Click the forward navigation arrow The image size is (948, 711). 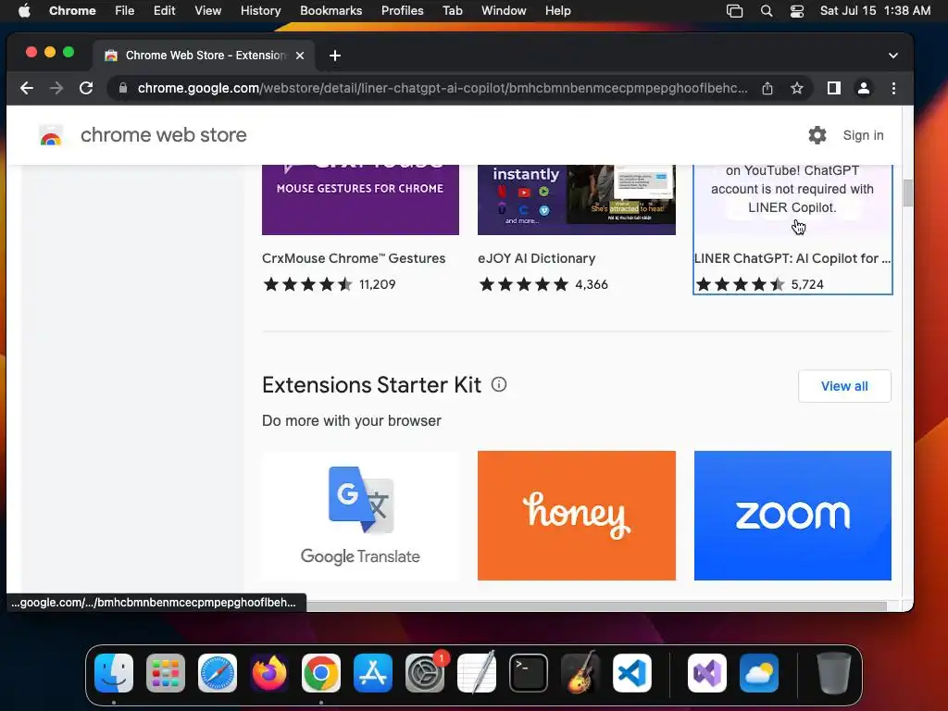tap(56, 88)
